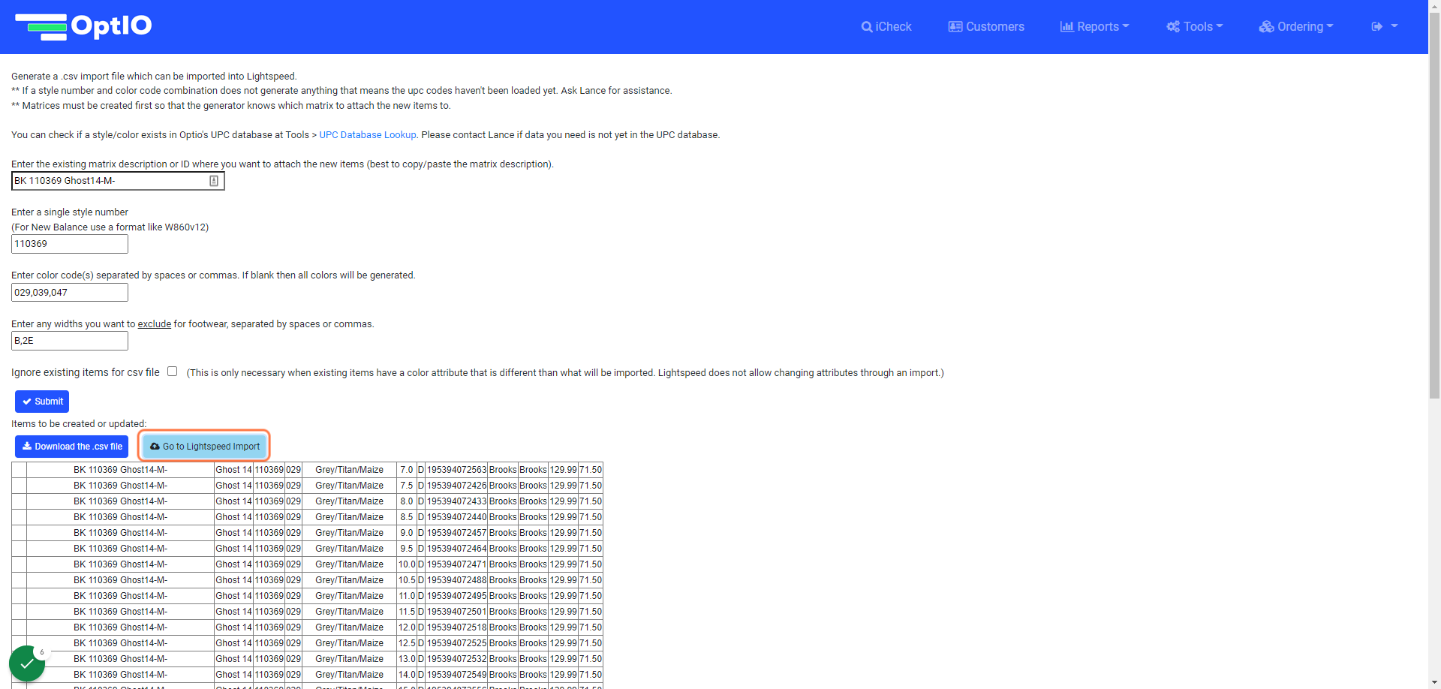
Task: Download the .csv file
Action: tap(72, 447)
